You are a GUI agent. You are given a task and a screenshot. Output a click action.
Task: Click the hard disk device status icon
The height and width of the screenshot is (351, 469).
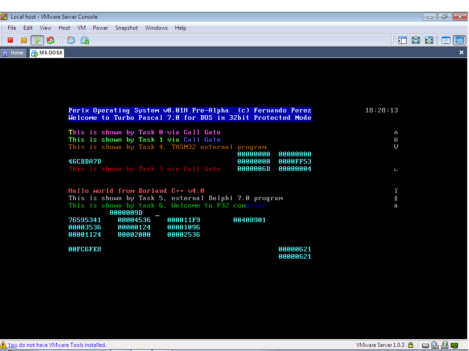click(425, 346)
